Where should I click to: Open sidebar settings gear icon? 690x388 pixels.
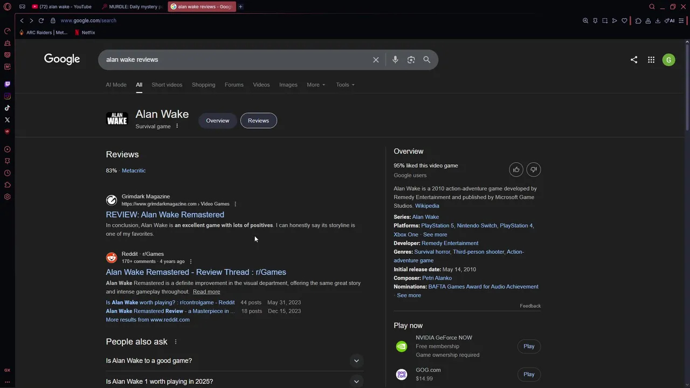pos(7,197)
